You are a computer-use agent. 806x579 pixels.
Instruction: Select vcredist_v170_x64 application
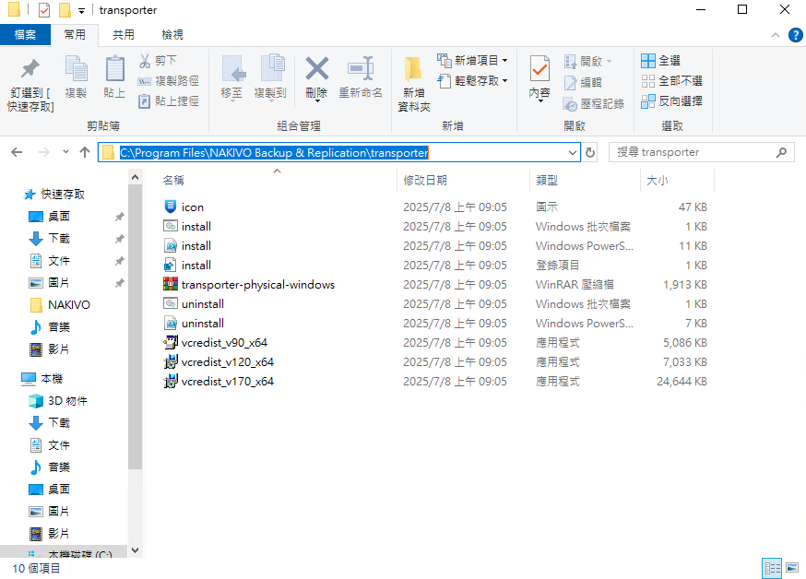point(227,382)
